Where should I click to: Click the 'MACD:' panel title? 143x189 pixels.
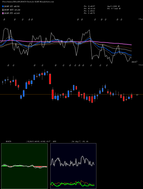click(x=9, y=141)
